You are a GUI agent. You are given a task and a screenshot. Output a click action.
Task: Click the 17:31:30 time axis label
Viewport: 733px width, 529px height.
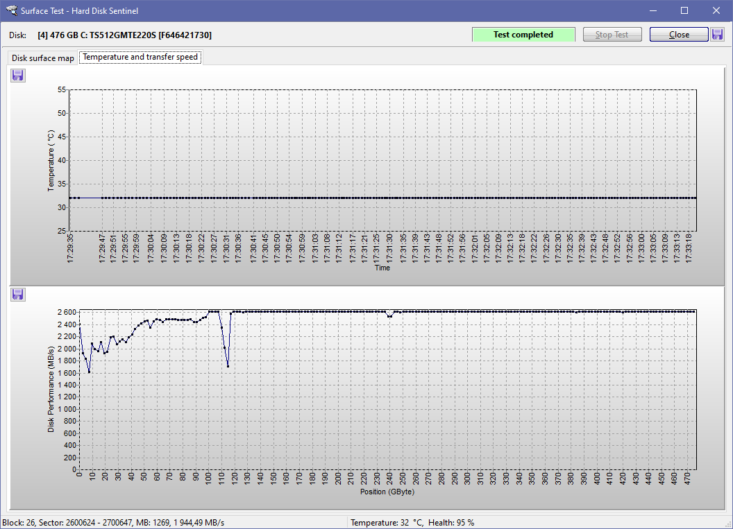pyautogui.click(x=389, y=248)
